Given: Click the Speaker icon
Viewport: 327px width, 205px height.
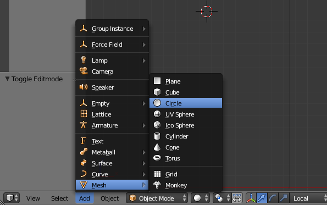Looking at the screenshot, I should 84,87.
